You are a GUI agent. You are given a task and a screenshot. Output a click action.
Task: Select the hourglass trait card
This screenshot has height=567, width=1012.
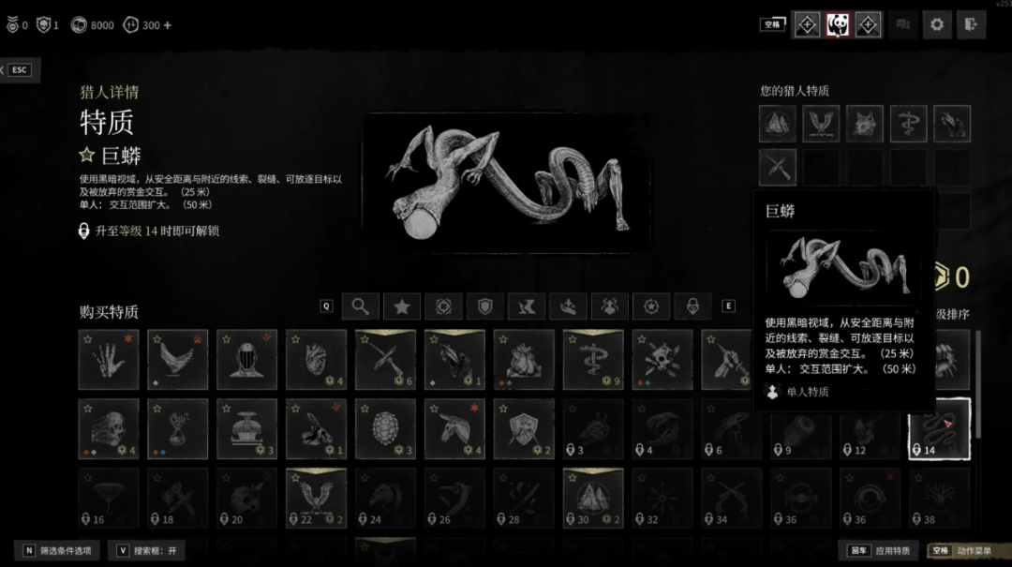177,429
